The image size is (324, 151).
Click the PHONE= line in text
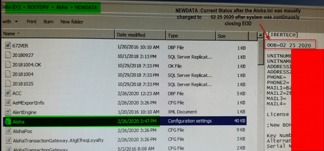(277, 77)
